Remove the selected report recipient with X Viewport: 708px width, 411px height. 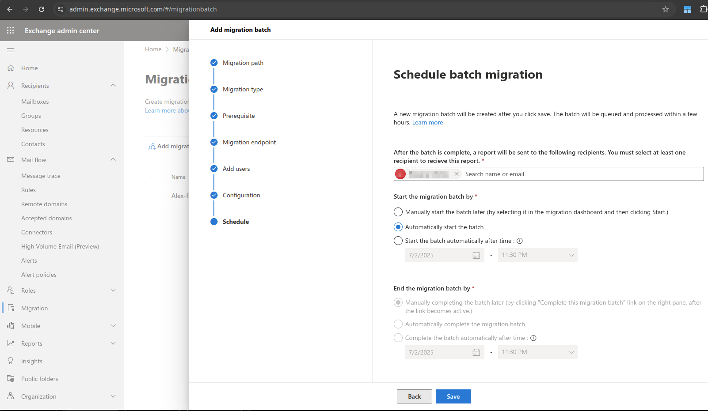click(x=457, y=174)
